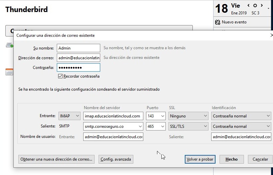Open outgoing SSL/TLS dropdown

coord(188,126)
